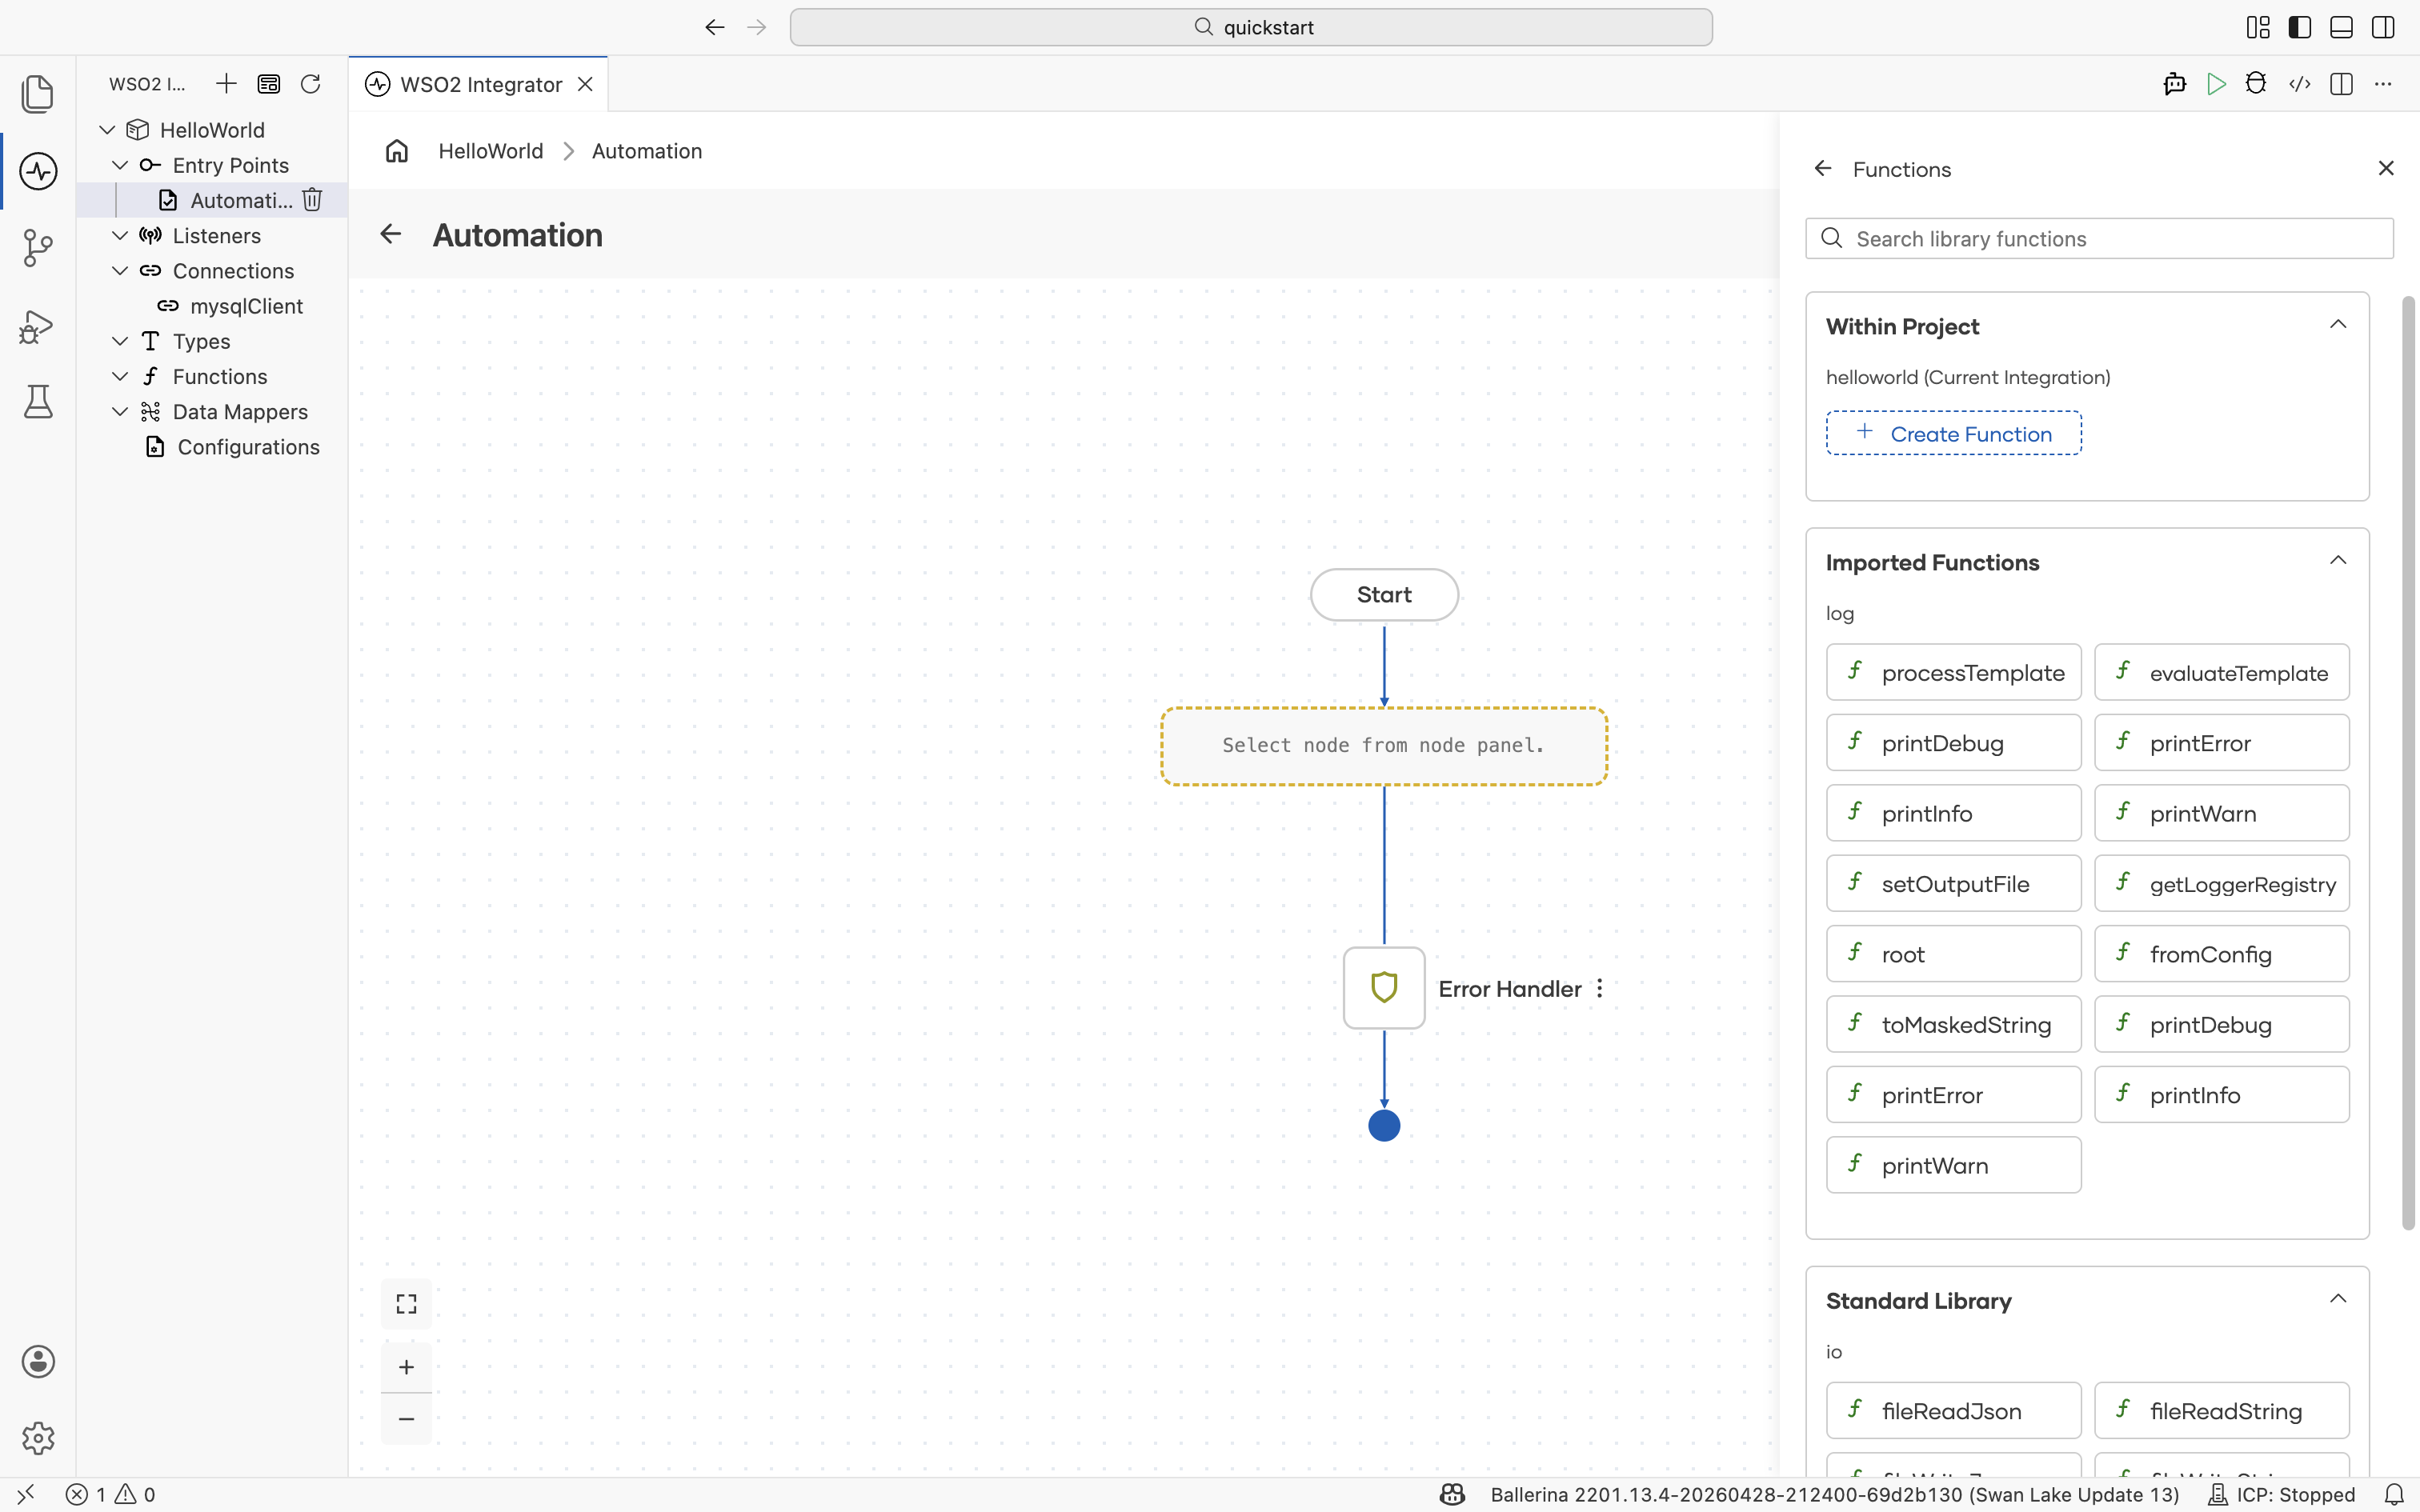This screenshot has width=2420, height=1512.
Task: Click the Debug integration bug icon
Action: click(2256, 84)
